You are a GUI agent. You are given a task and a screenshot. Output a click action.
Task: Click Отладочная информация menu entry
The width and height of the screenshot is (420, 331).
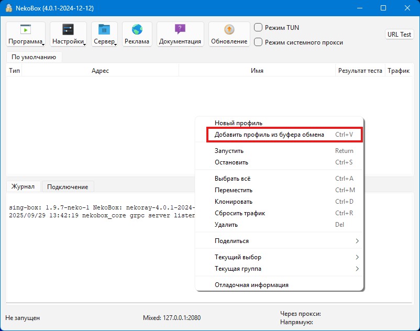[x=251, y=285]
